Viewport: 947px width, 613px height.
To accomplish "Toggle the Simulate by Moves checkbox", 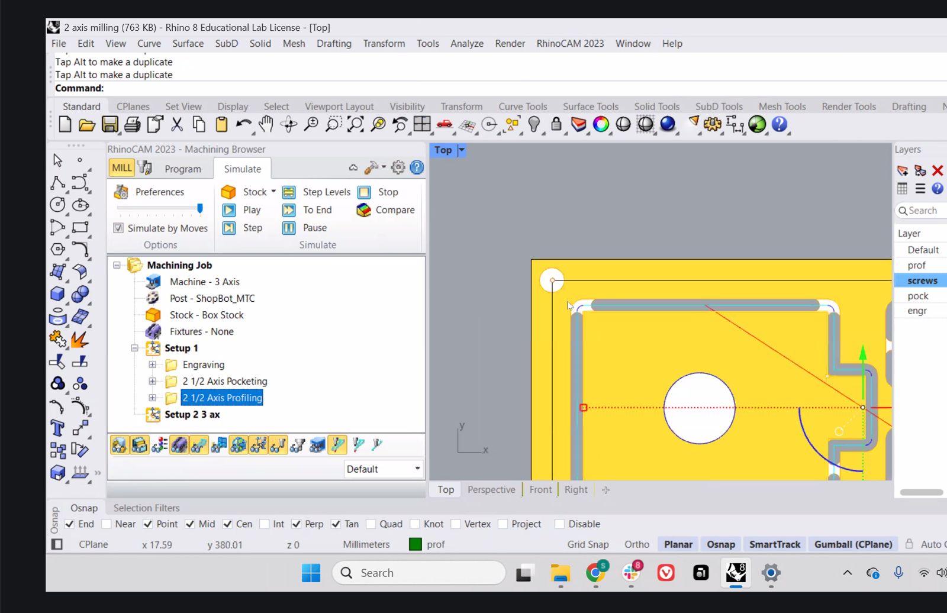I will click(x=118, y=228).
